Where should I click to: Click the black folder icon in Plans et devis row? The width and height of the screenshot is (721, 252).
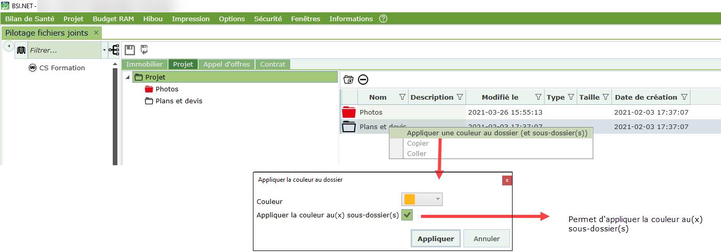(349, 127)
